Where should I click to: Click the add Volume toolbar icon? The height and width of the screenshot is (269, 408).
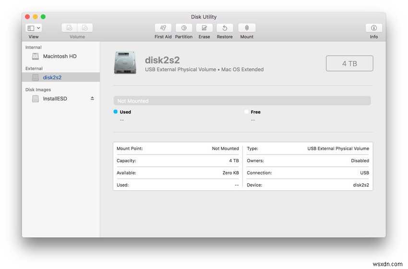tap(69, 28)
